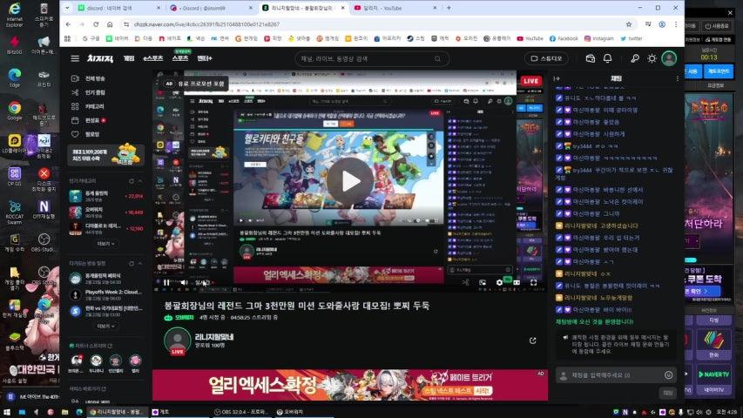Switch to the discord Naver search tab

[118, 8]
